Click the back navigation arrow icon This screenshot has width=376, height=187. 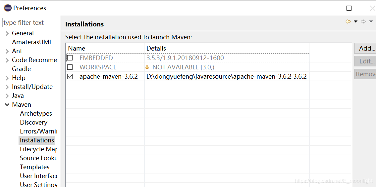[x=348, y=21]
